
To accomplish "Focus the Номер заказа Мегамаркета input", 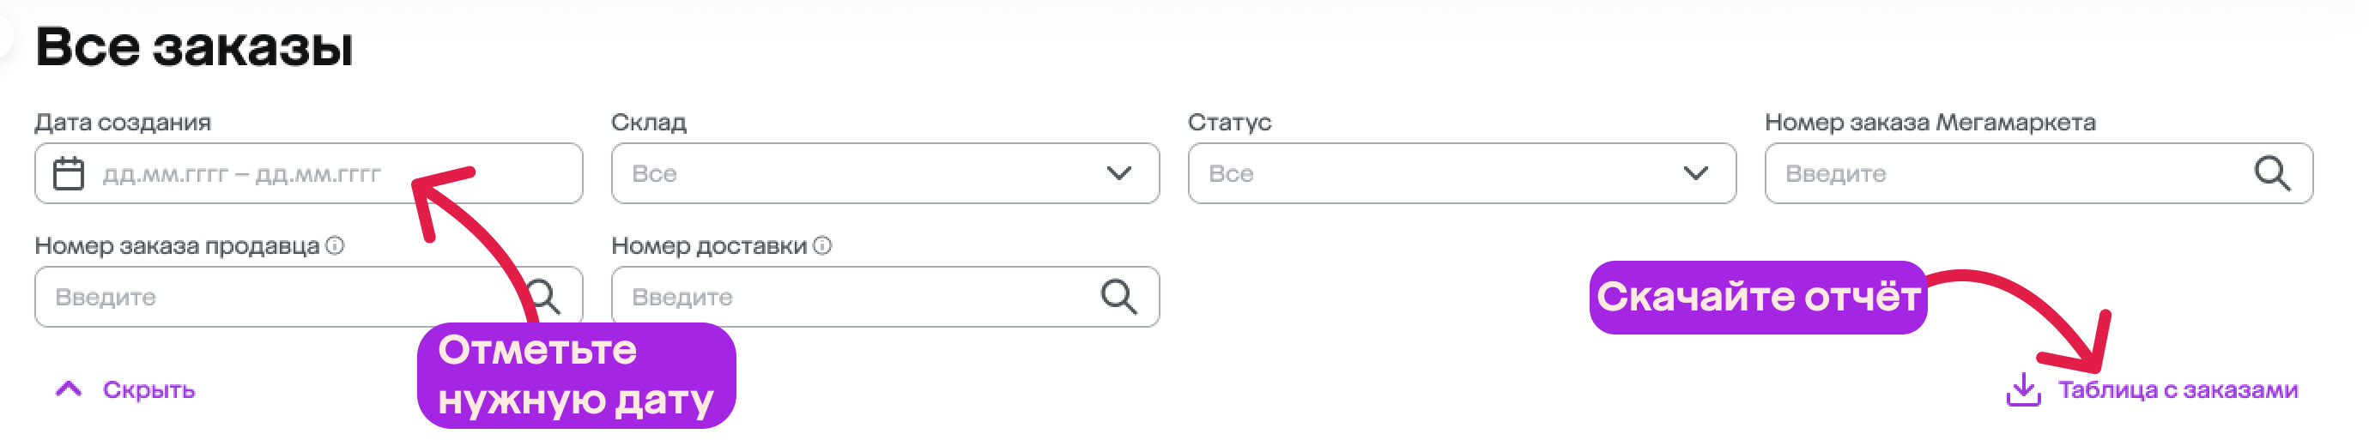I will coord(2038,173).
